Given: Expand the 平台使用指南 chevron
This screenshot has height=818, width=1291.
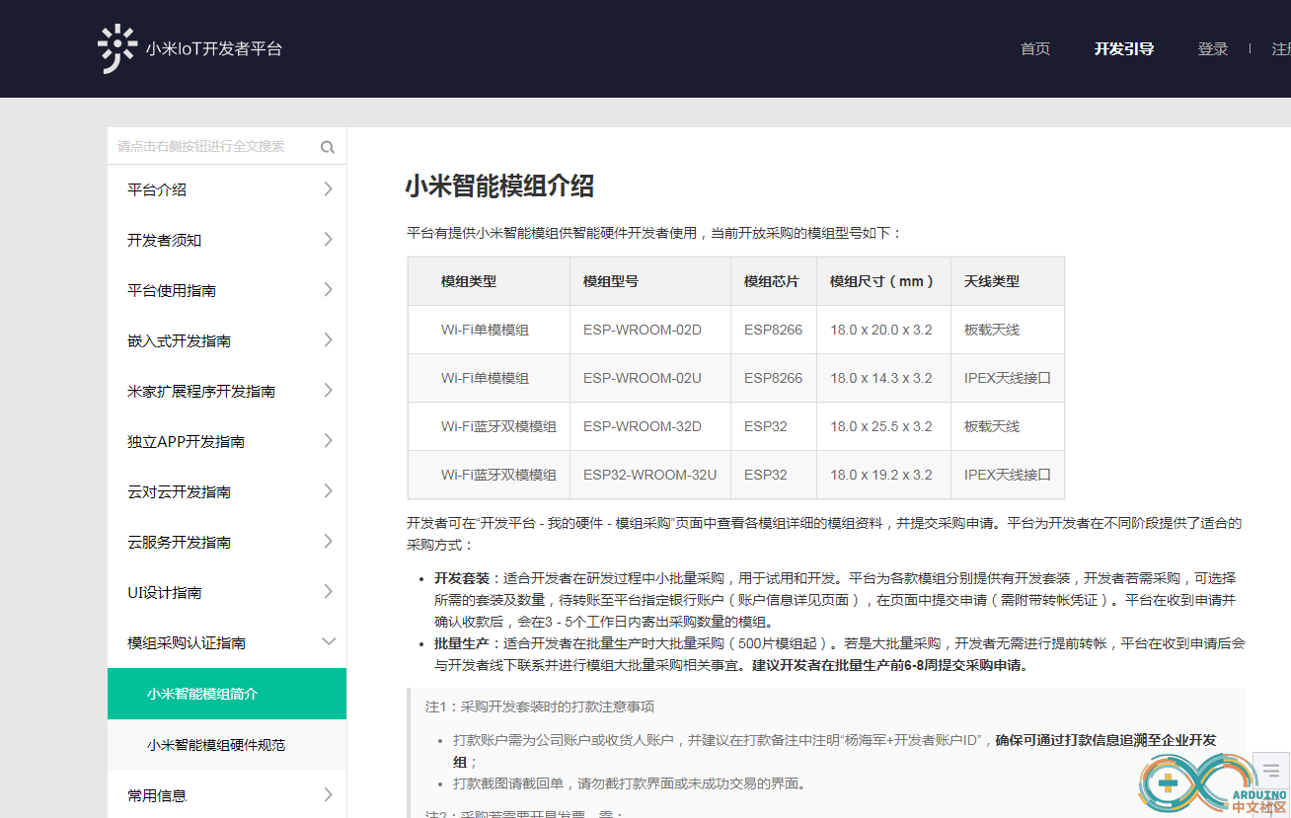Looking at the screenshot, I should point(328,290).
